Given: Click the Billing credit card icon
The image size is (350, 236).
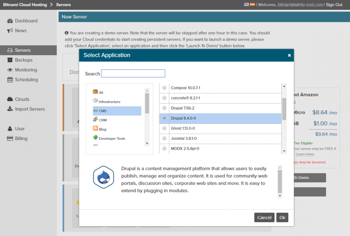Looking at the screenshot, I should [10, 139].
